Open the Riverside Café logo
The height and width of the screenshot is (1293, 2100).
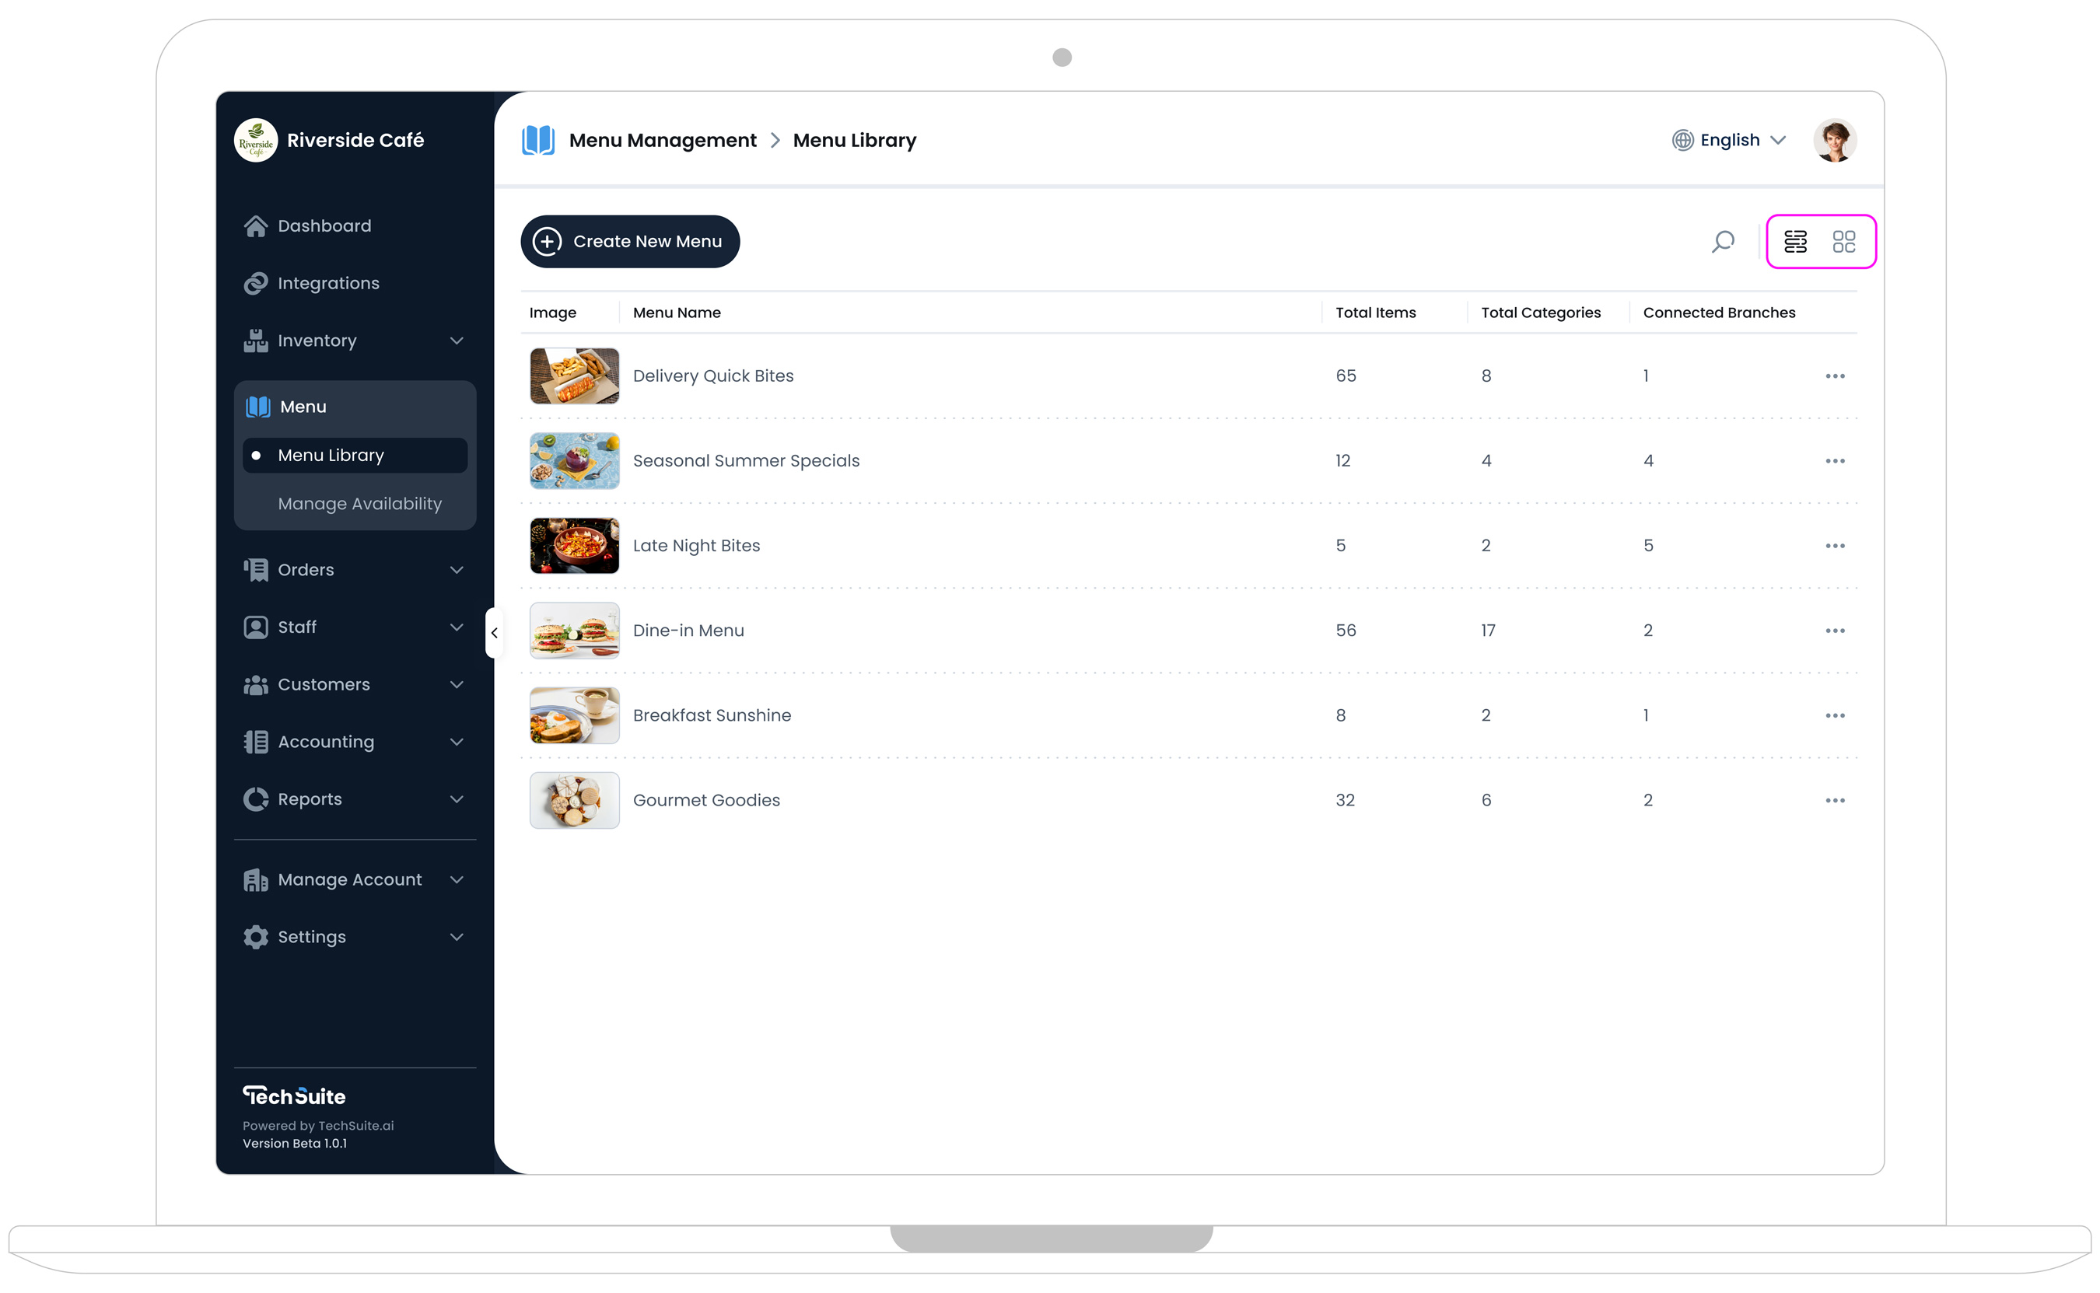[x=255, y=139]
